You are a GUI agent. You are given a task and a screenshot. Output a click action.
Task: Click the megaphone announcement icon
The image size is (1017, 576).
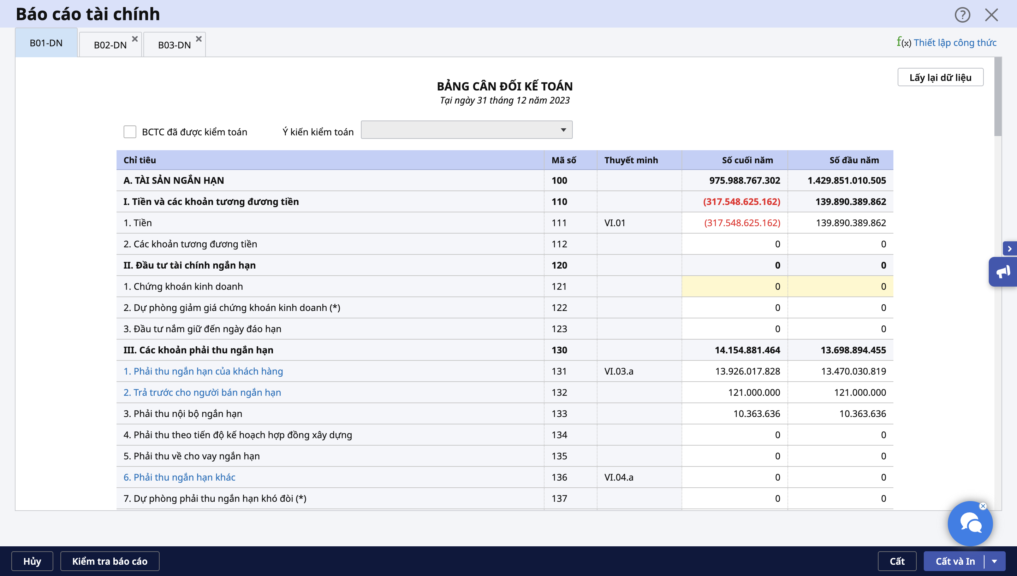[x=1003, y=272]
